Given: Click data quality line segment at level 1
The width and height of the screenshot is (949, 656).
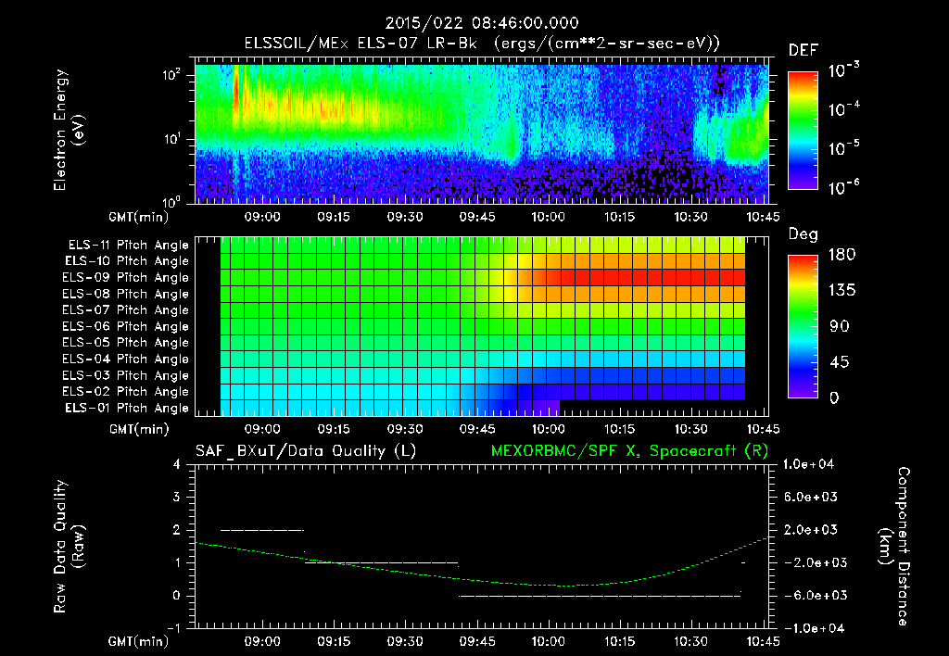Looking at the screenshot, I should [x=381, y=562].
